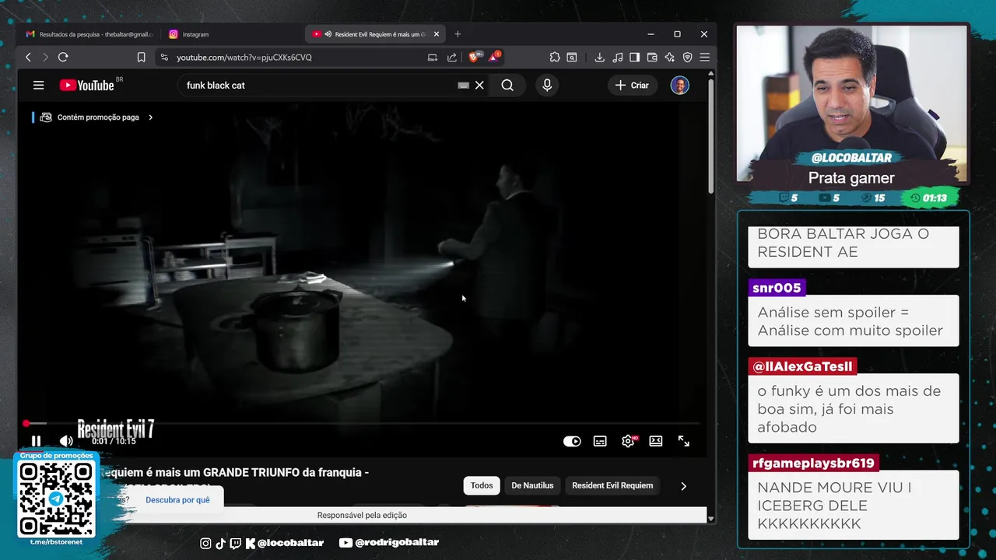Screen dimensions: 996x560
Task: Open the Brave Shields lion icon
Action: [x=475, y=57]
